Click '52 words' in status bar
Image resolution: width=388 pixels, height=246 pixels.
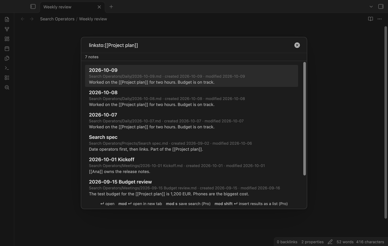click(x=345, y=242)
